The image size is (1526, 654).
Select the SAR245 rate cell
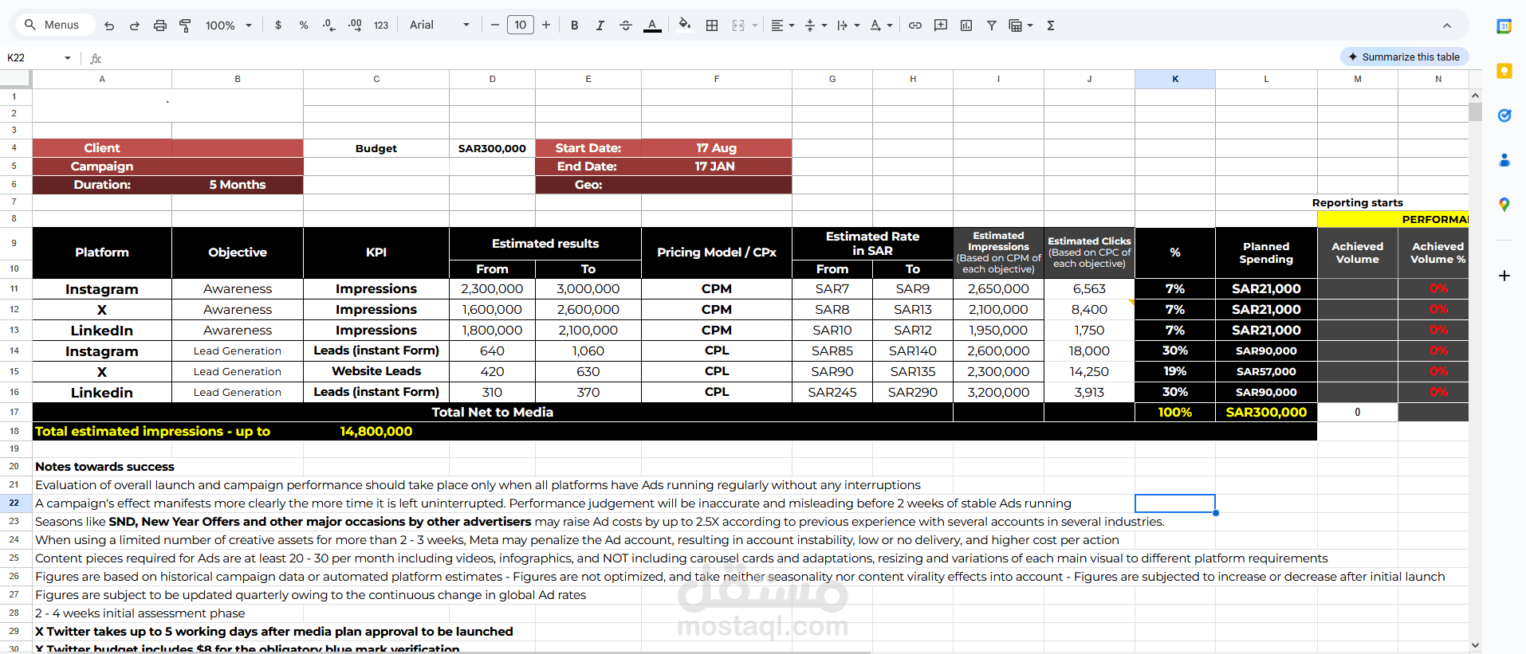coord(832,392)
